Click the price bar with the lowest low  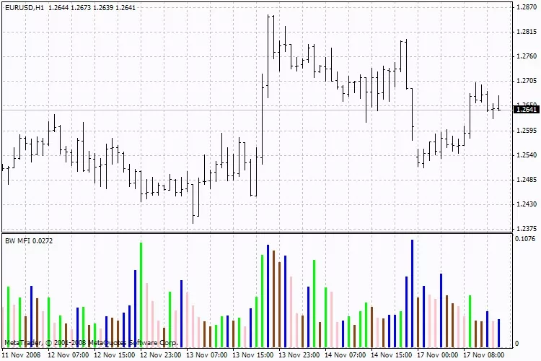pos(193,204)
